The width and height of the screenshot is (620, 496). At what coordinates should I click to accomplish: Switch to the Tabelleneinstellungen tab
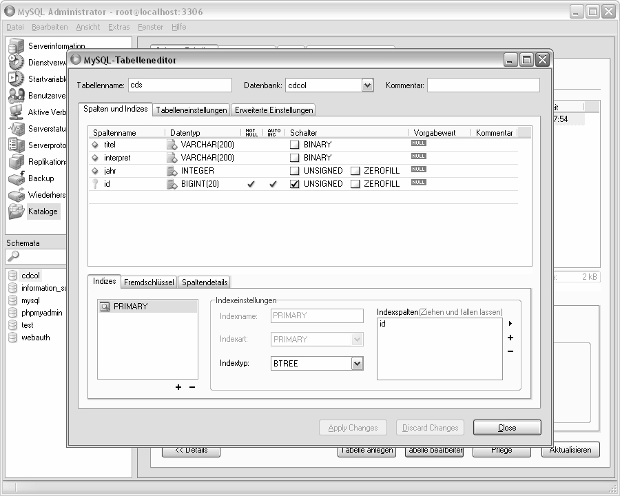coord(192,110)
